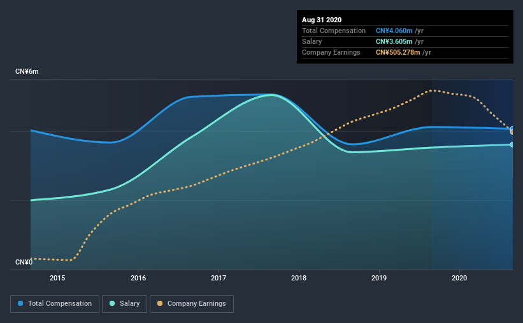Image resolution: width=523 pixels, height=323 pixels.
Task: Toggle the Salary legend button
Action: coord(124,304)
